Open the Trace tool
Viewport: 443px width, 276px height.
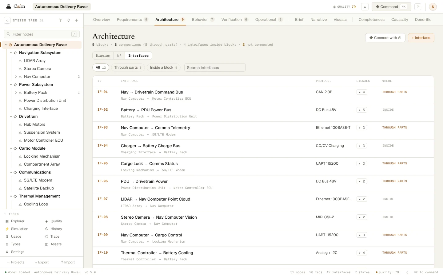[x=52, y=236]
